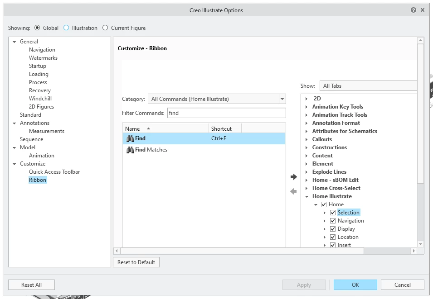The height and width of the screenshot is (299, 433).
Task: Toggle the Insert group checkbox
Action: (x=333, y=245)
